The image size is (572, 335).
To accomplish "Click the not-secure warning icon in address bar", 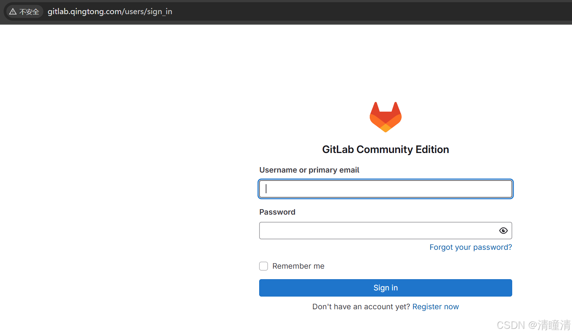I will click(13, 12).
